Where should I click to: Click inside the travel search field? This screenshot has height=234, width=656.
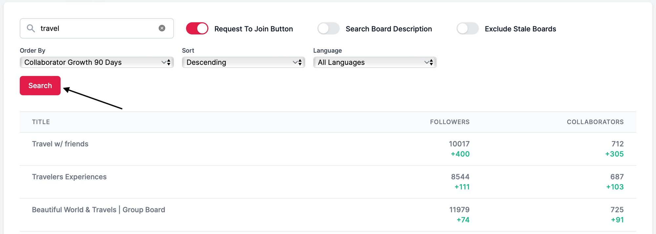tap(98, 28)
